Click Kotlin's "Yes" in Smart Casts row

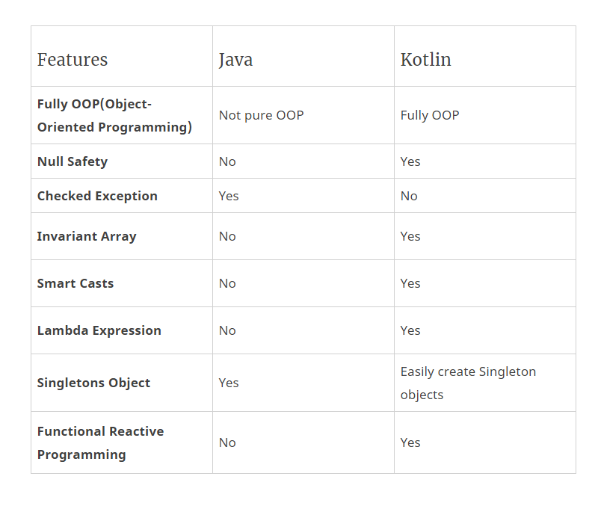coord(410,283)
